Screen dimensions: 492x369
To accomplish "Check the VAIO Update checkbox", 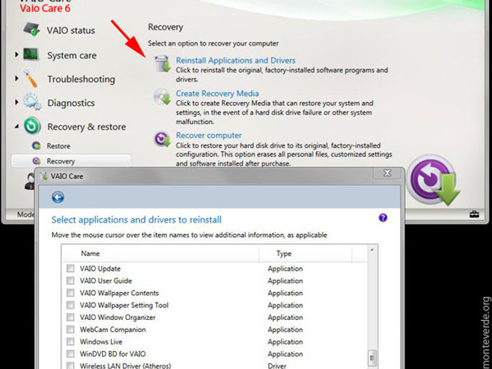I will pos(71,268).
